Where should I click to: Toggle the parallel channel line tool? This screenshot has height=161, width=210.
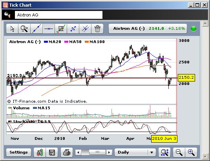[x=85, y=29]
